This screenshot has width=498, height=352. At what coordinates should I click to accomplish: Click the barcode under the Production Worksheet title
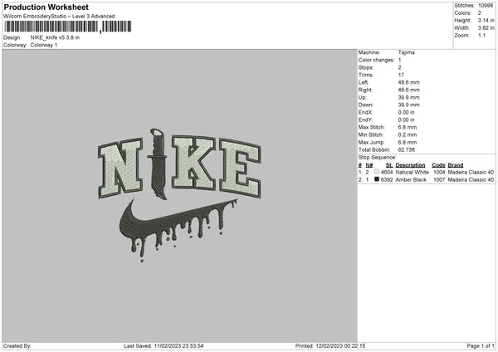tap(68, 27)
